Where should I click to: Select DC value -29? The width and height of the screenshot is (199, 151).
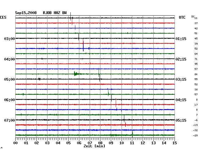click(x=195, y=135)
